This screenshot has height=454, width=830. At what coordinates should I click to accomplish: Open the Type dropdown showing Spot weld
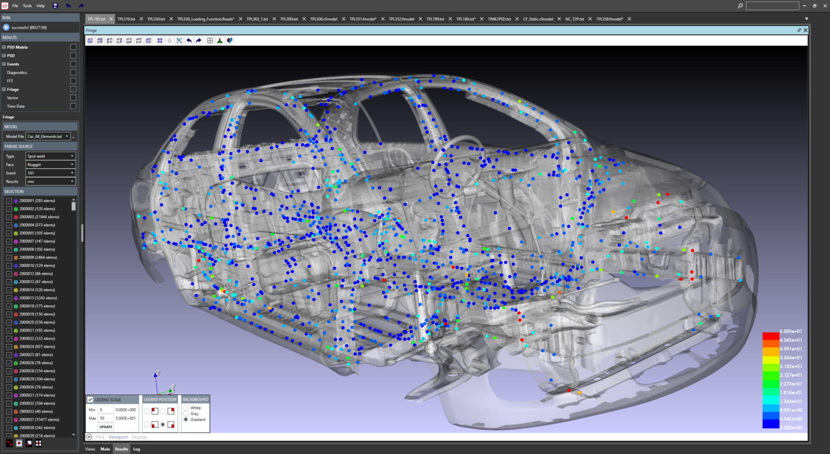(x=51, y=156)
